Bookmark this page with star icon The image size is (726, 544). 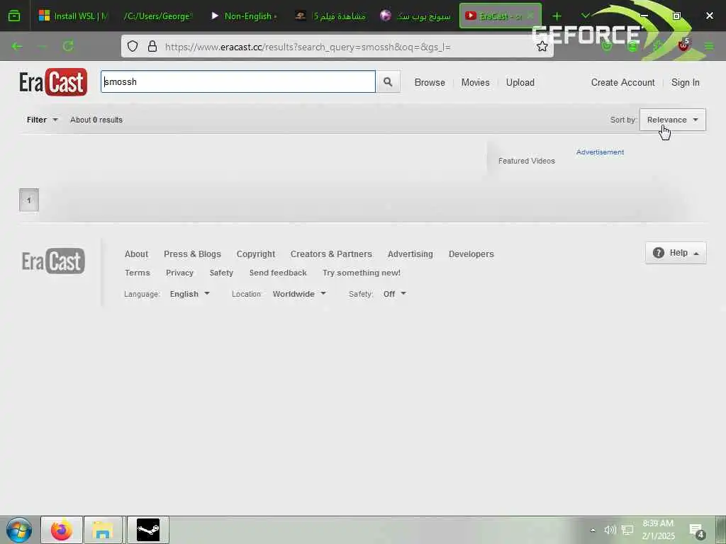(x=542, y=46)
